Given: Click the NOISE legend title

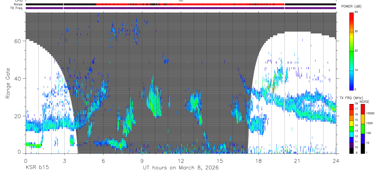Looking at the screenshot, I should pyautogui.click(x=364, y=101).
